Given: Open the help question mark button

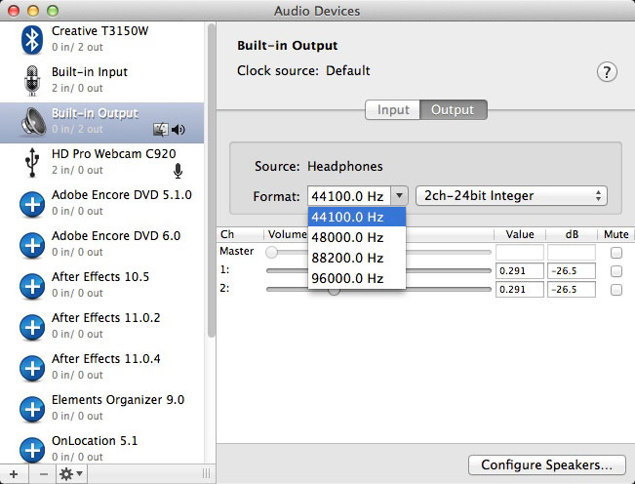Looking at the screenshot, I should coord(607,72).
